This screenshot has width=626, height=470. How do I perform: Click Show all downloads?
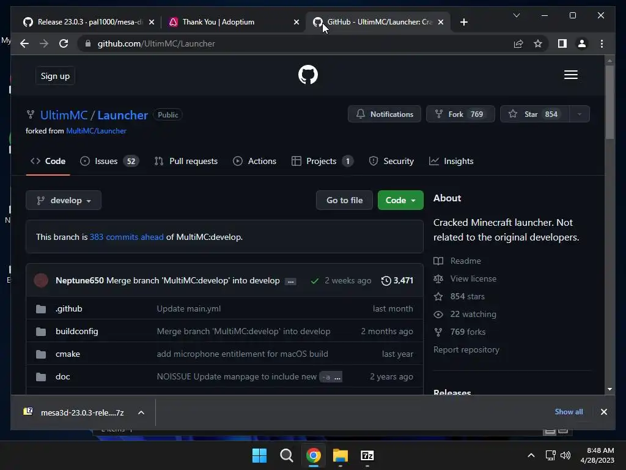click(x=569, y=412)
